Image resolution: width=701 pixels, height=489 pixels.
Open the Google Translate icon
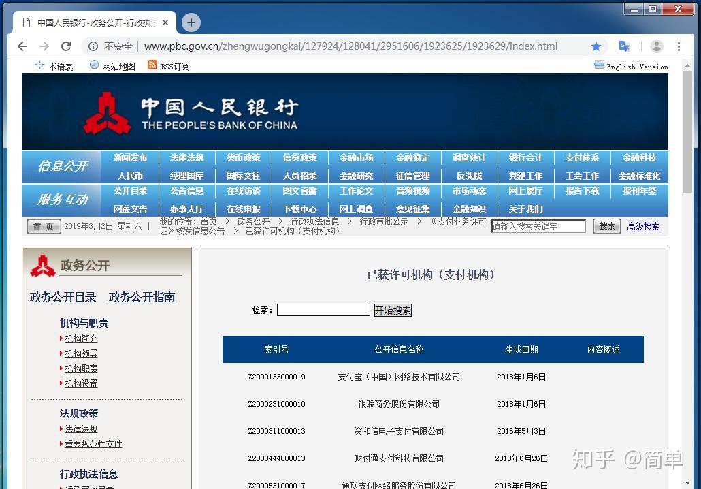pos(624,46)
